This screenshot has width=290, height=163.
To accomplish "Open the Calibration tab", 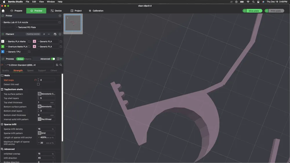I will click(96, 11).
